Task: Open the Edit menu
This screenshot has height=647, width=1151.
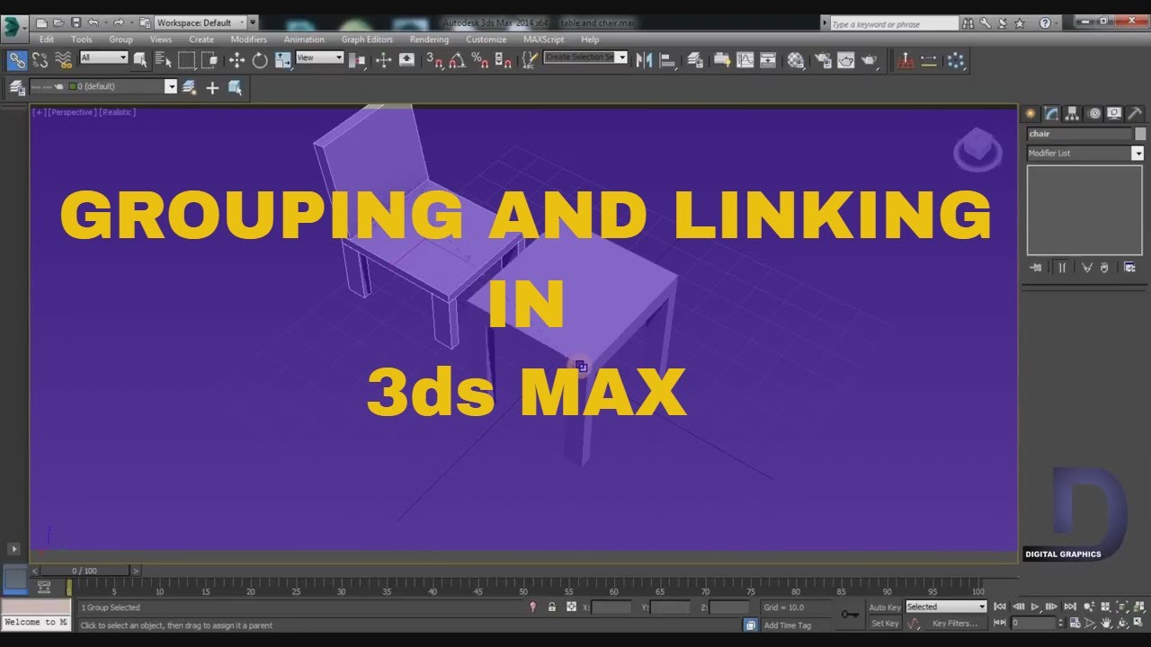Action: point(47,40)
